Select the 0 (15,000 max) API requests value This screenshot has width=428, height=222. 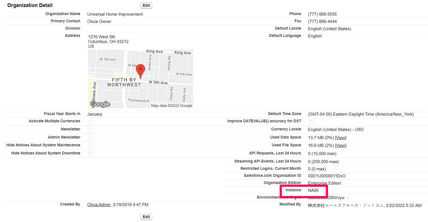point(322,154)
